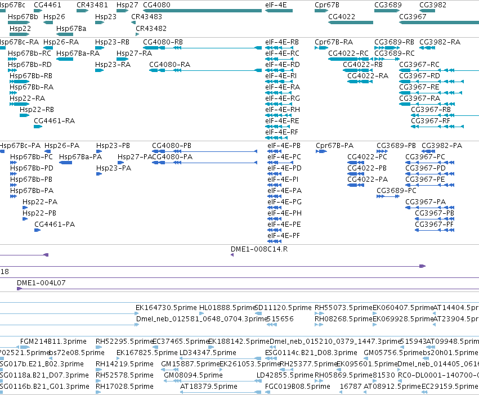The image size is (479, 395).
Task: Click the CR43483 gene label
Action: tap(147, 16)
